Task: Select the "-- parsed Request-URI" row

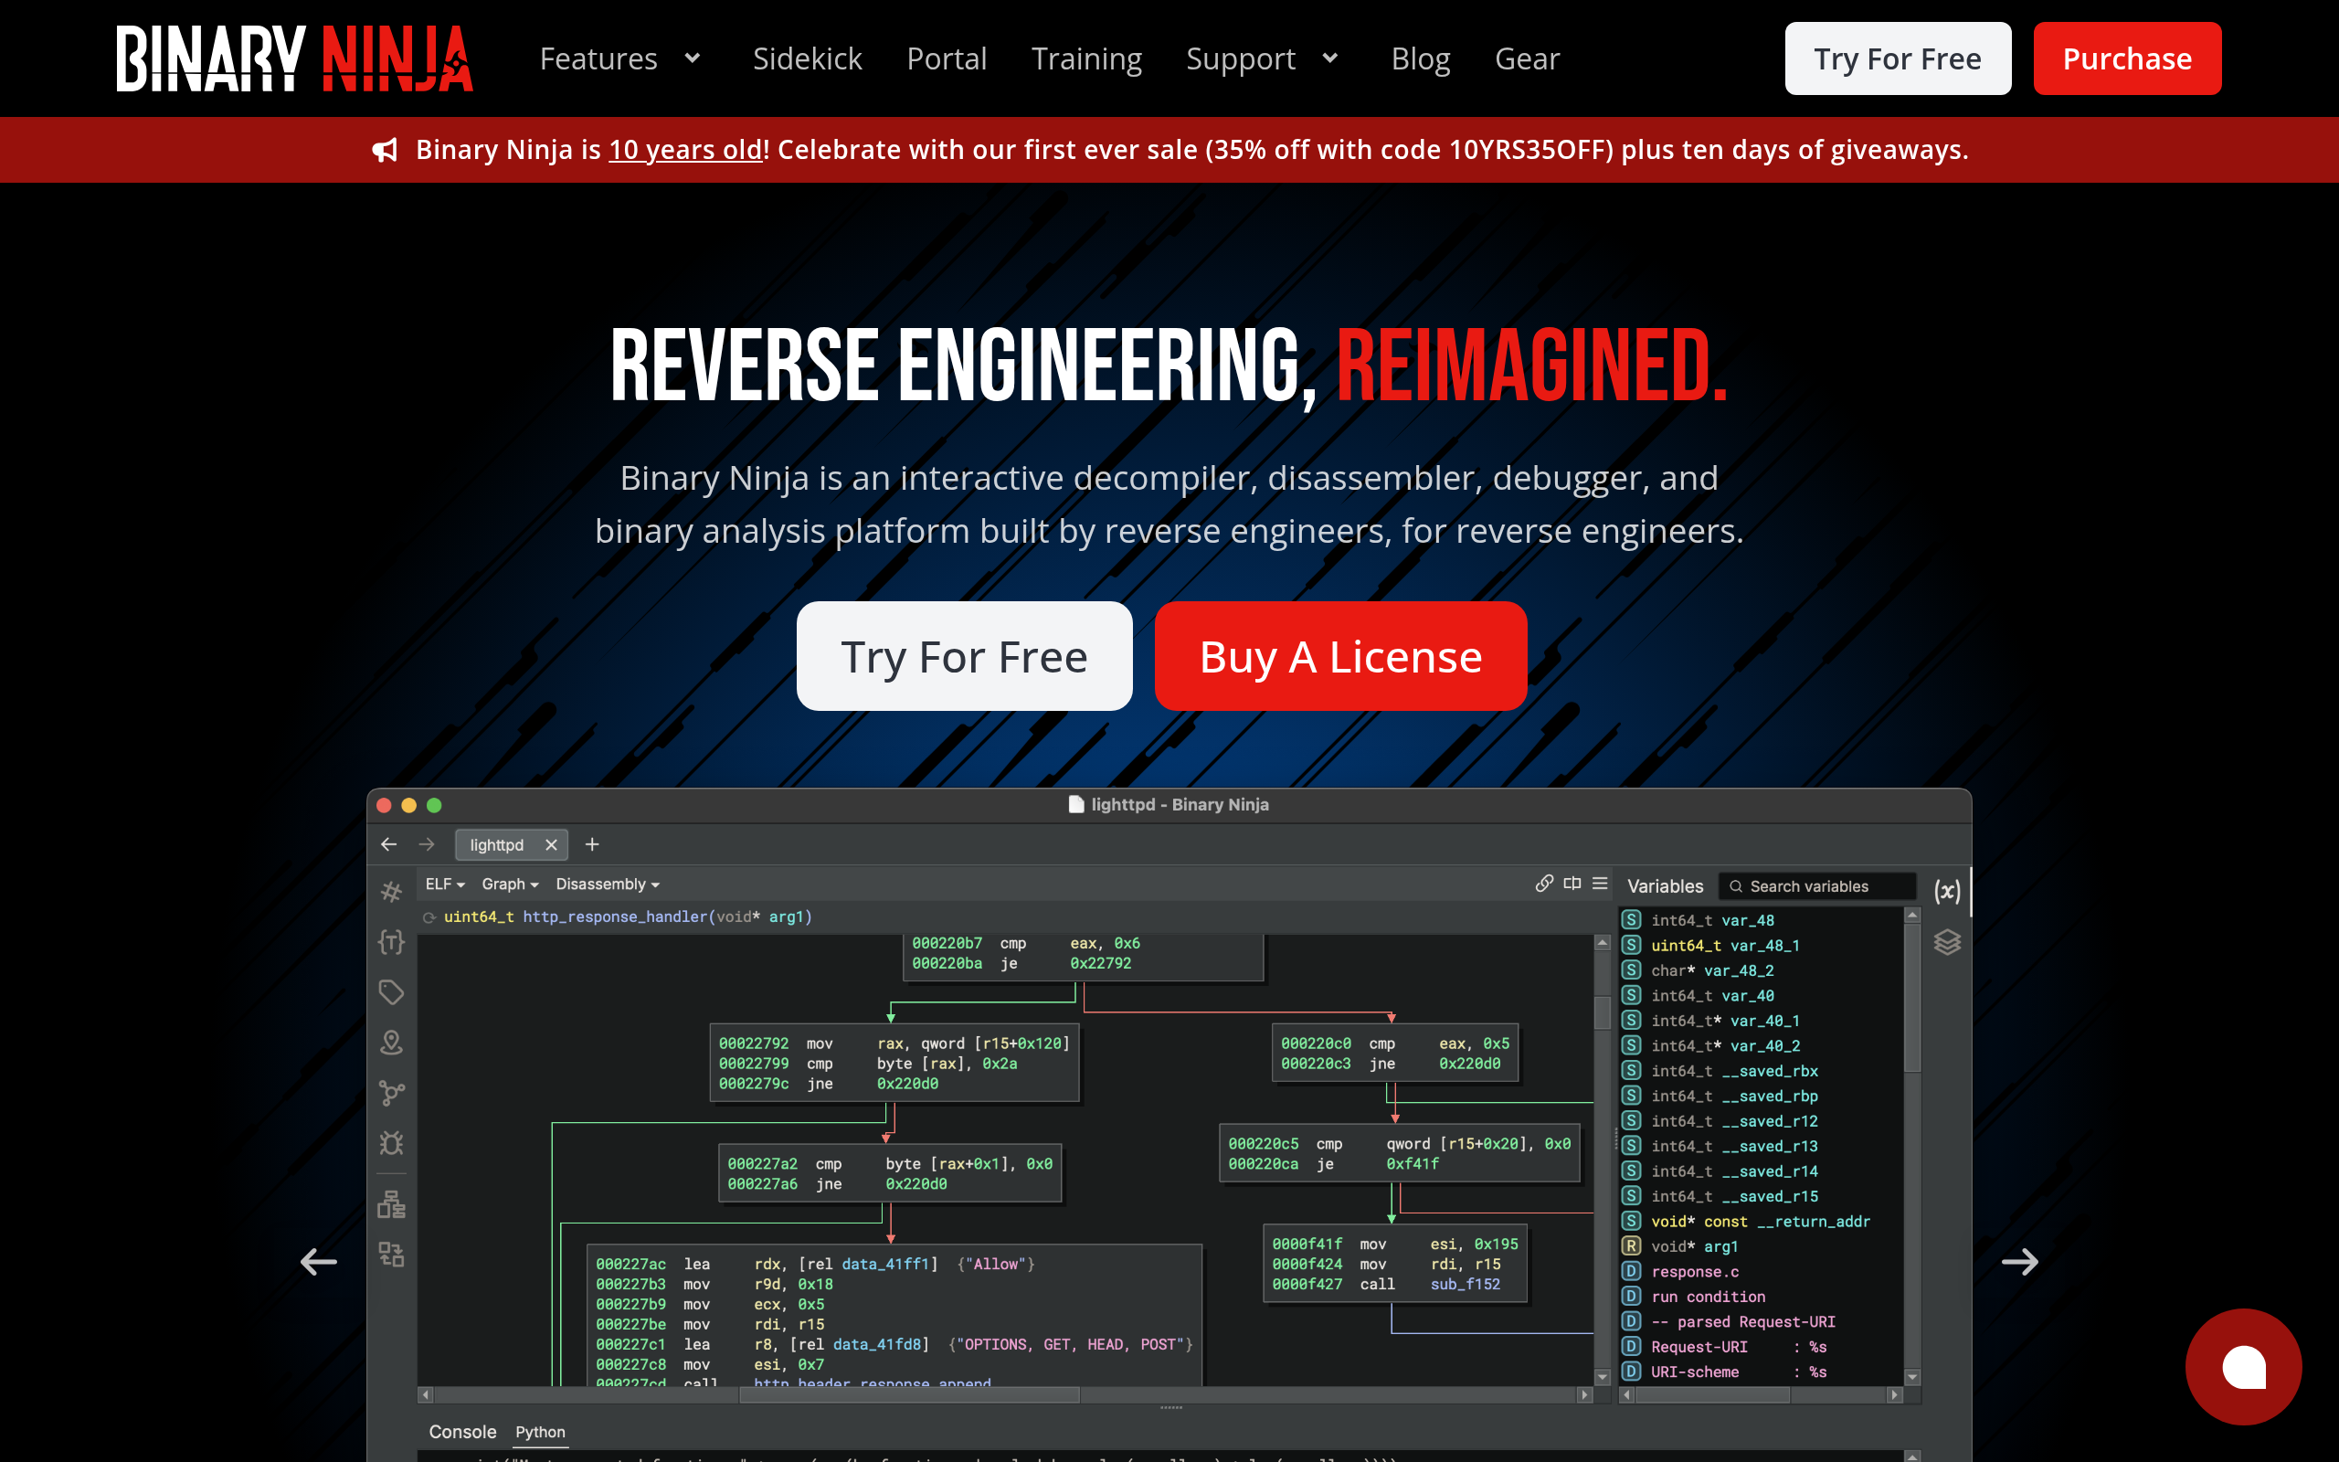Action: [x=1761, y=1322]
